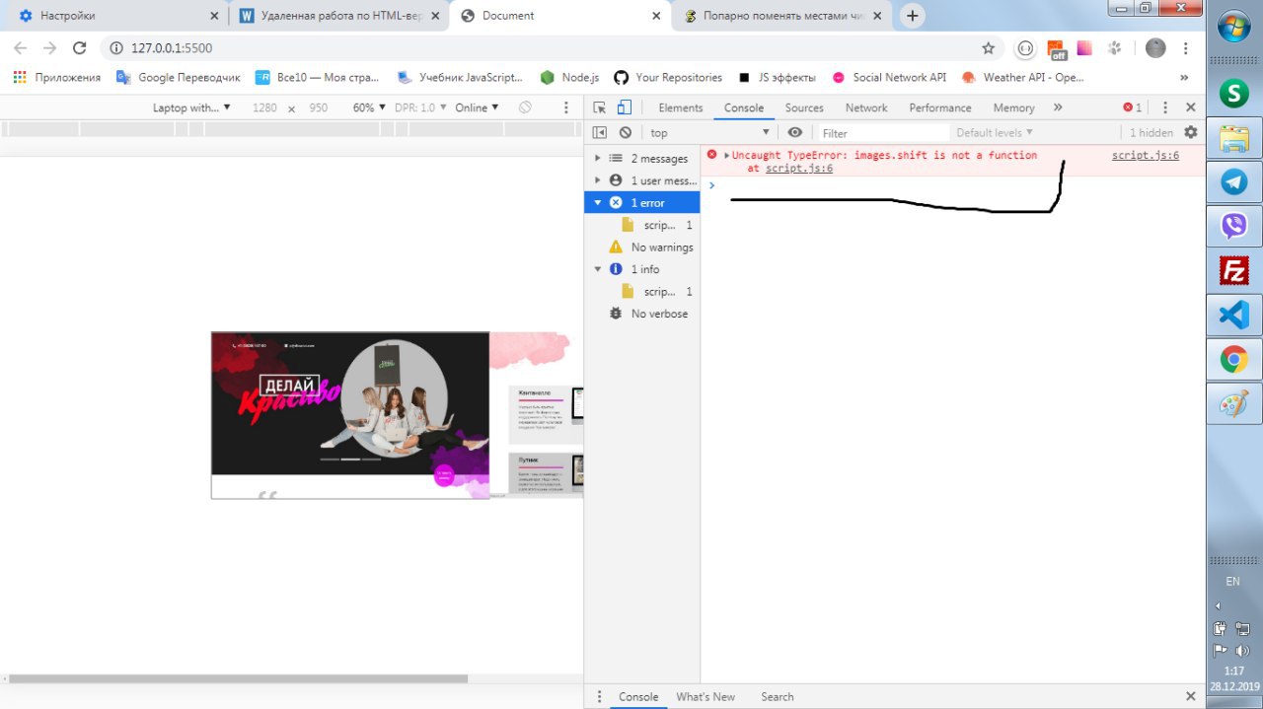Image resolution: width=1263 pixels, height=709 pixels.
Task: Click the paw print extension icon
Action: point(1114,47)
